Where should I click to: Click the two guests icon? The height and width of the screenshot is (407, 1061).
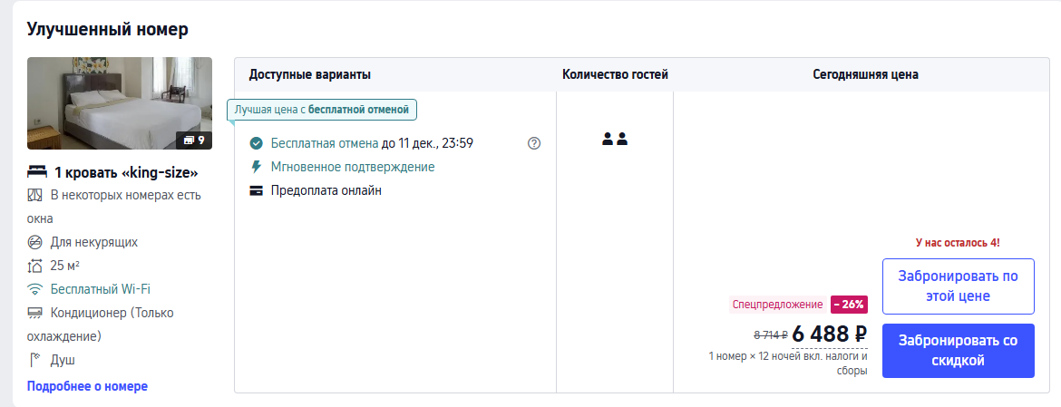(x=615, y=140)
